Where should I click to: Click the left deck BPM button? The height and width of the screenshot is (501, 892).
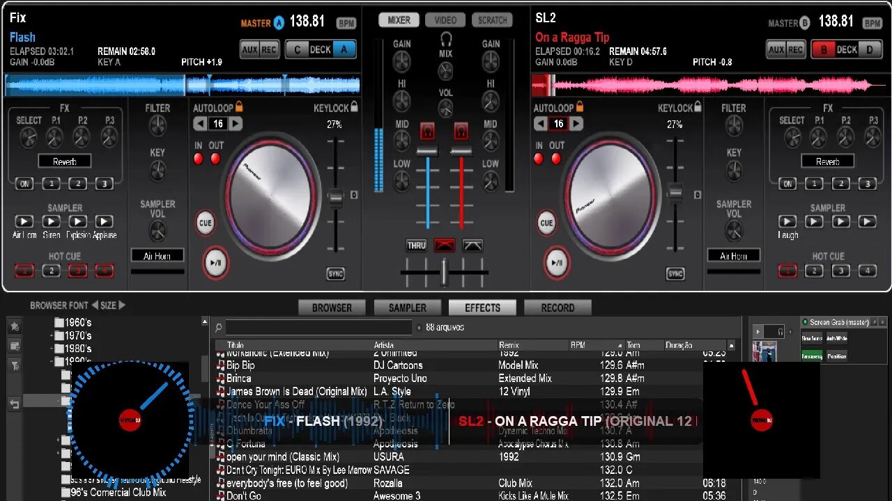tap(346, 23)
